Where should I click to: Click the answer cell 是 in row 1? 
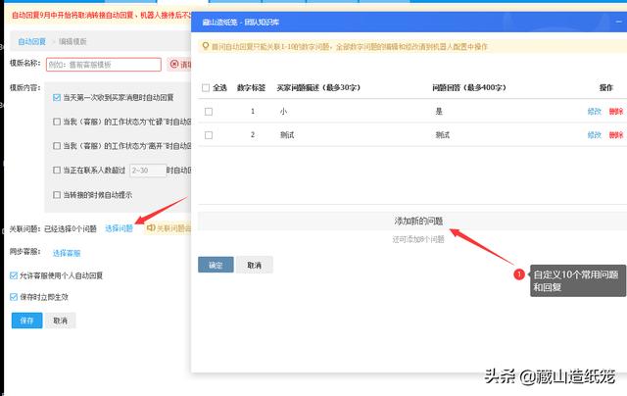tap(439, 111)
